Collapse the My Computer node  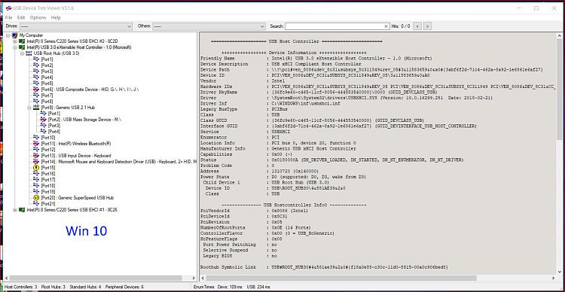tap(8, 35)
